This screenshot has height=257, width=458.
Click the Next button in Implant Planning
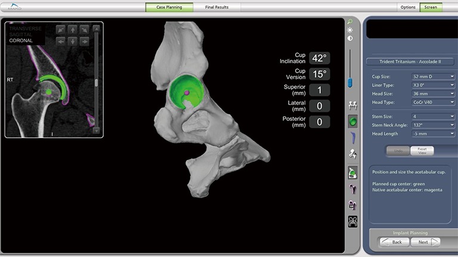tap(426, 242)
